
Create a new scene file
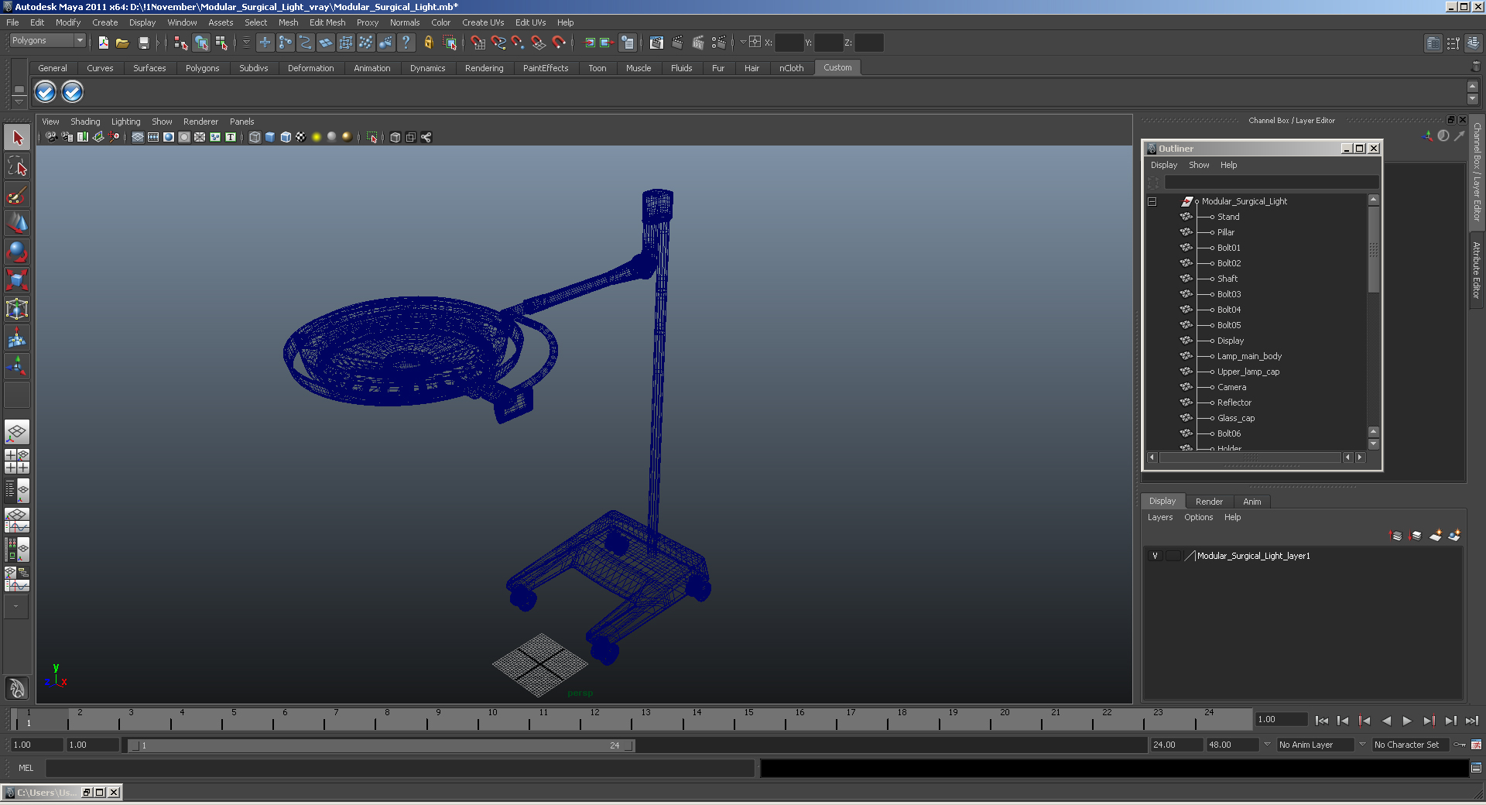click(x=103, y=43)
